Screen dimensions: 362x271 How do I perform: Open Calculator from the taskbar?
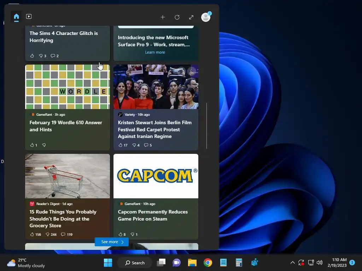[x=239, y=263]
